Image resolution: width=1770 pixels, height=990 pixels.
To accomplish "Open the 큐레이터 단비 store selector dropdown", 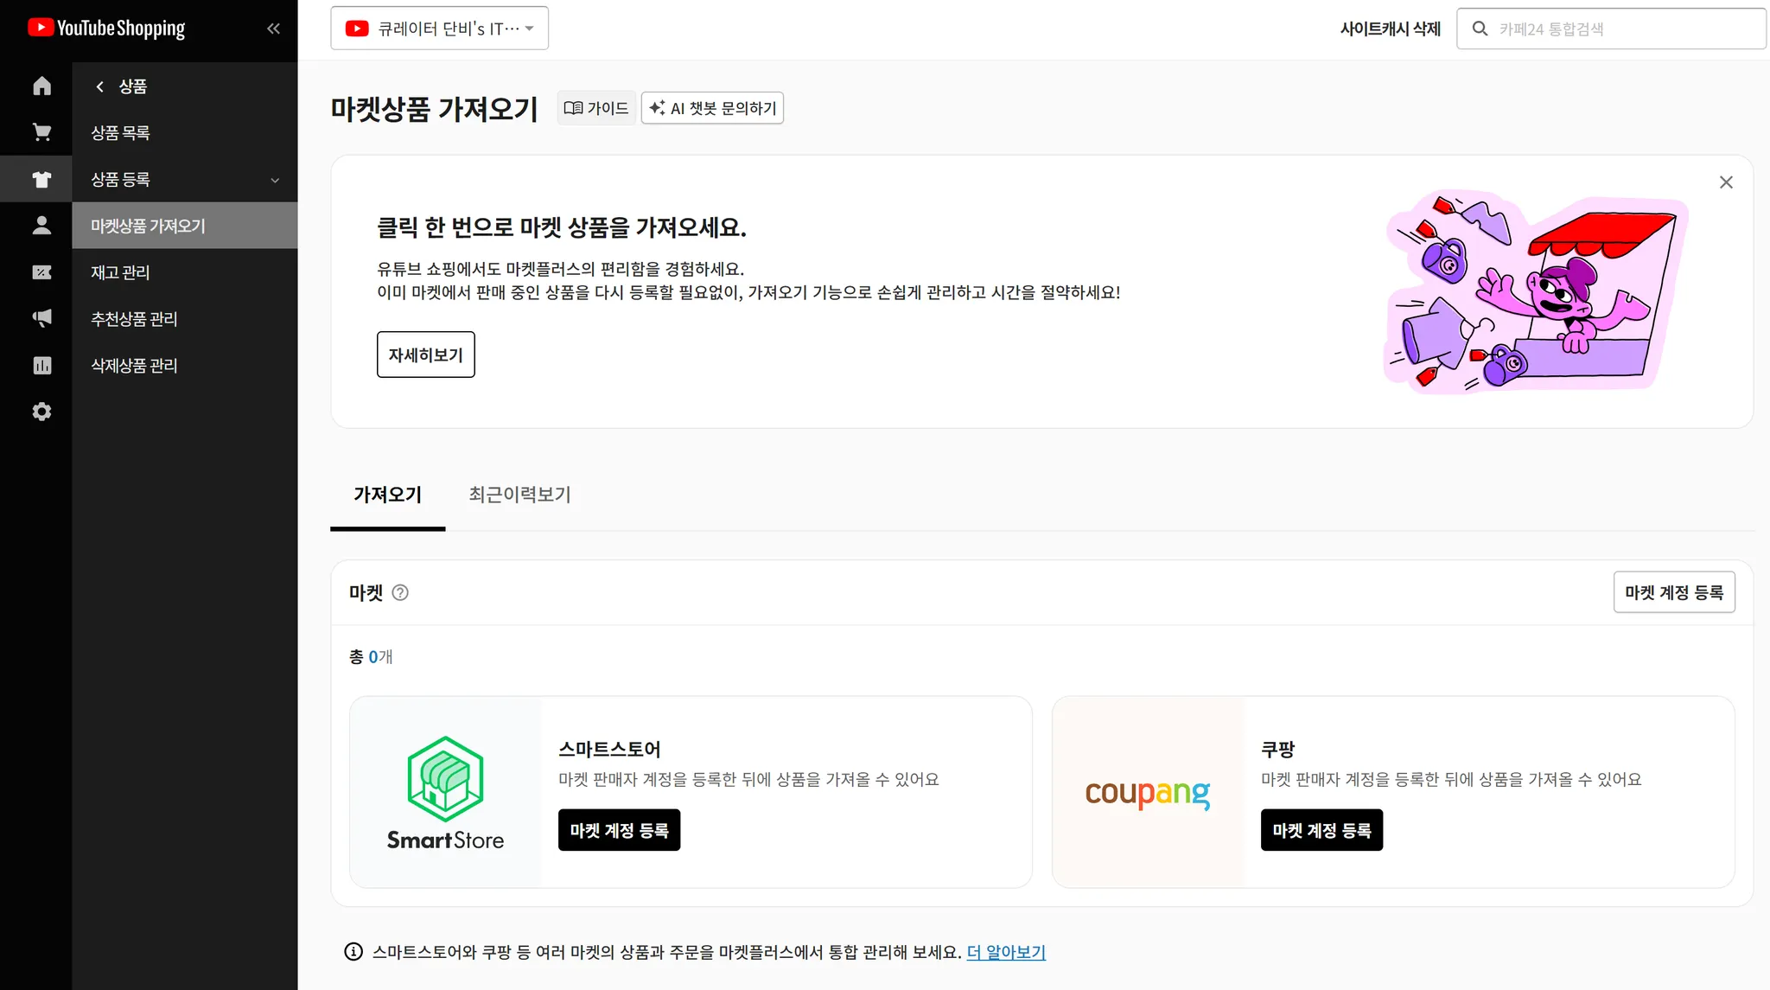I will [x=439, y=27].
